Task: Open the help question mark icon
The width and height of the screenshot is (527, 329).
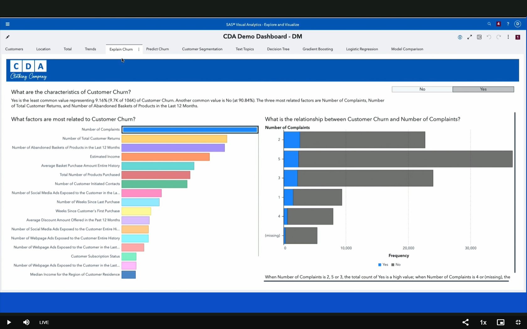Action: pyautogui.click(x=508, y=24)
